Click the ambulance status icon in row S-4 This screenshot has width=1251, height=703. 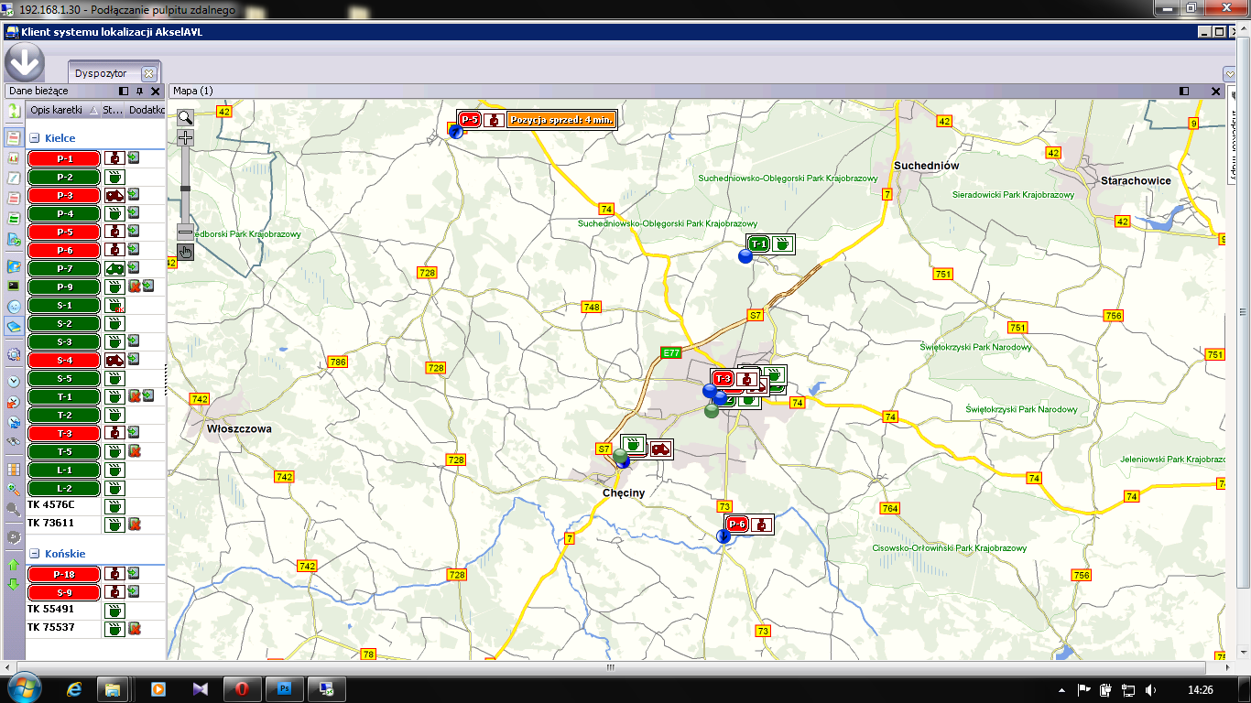click(114, 360)
